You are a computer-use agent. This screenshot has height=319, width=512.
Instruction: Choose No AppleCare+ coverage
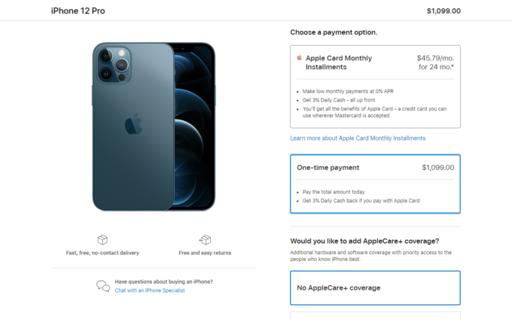tap(375, 287)
